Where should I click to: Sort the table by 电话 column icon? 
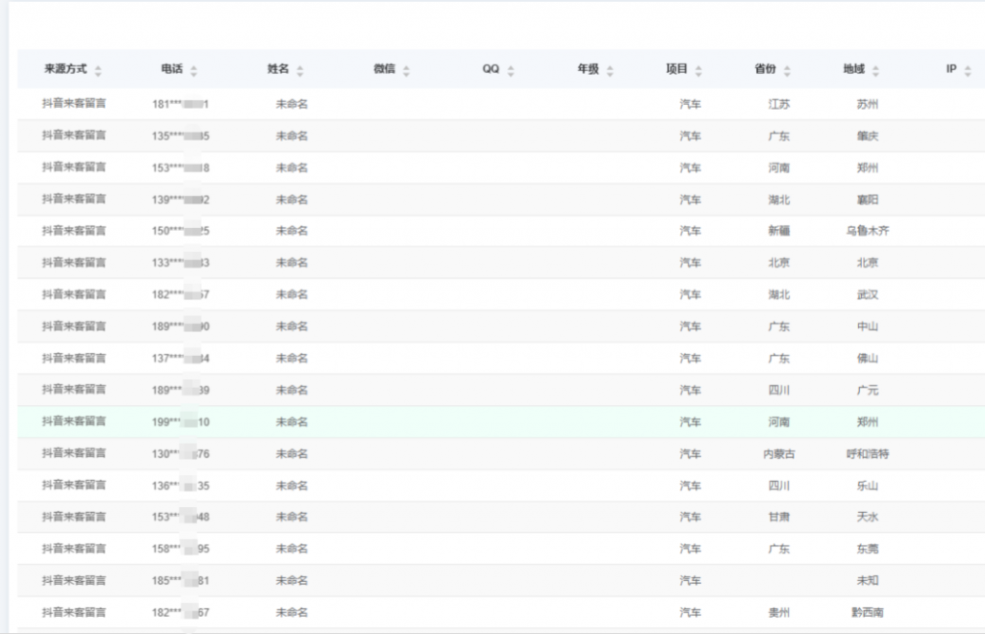(x=194, y=70)
